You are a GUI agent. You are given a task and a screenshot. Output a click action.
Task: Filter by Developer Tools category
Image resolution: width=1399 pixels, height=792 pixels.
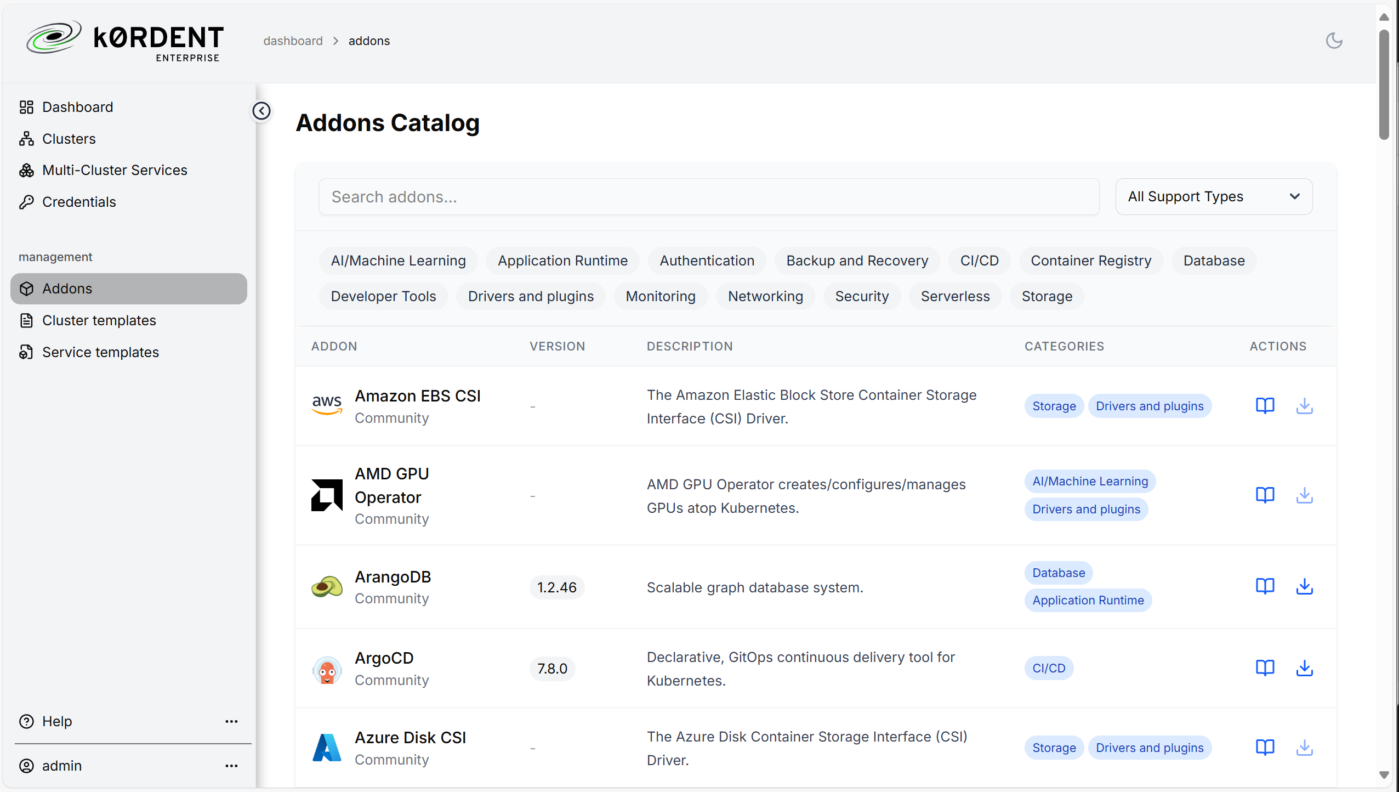pos(383,296)
